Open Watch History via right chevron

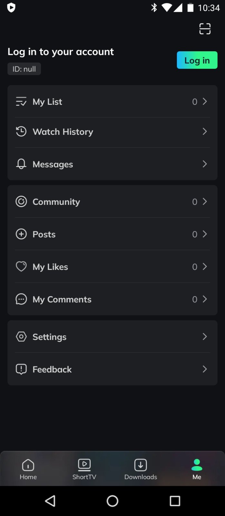pos(205,132)
